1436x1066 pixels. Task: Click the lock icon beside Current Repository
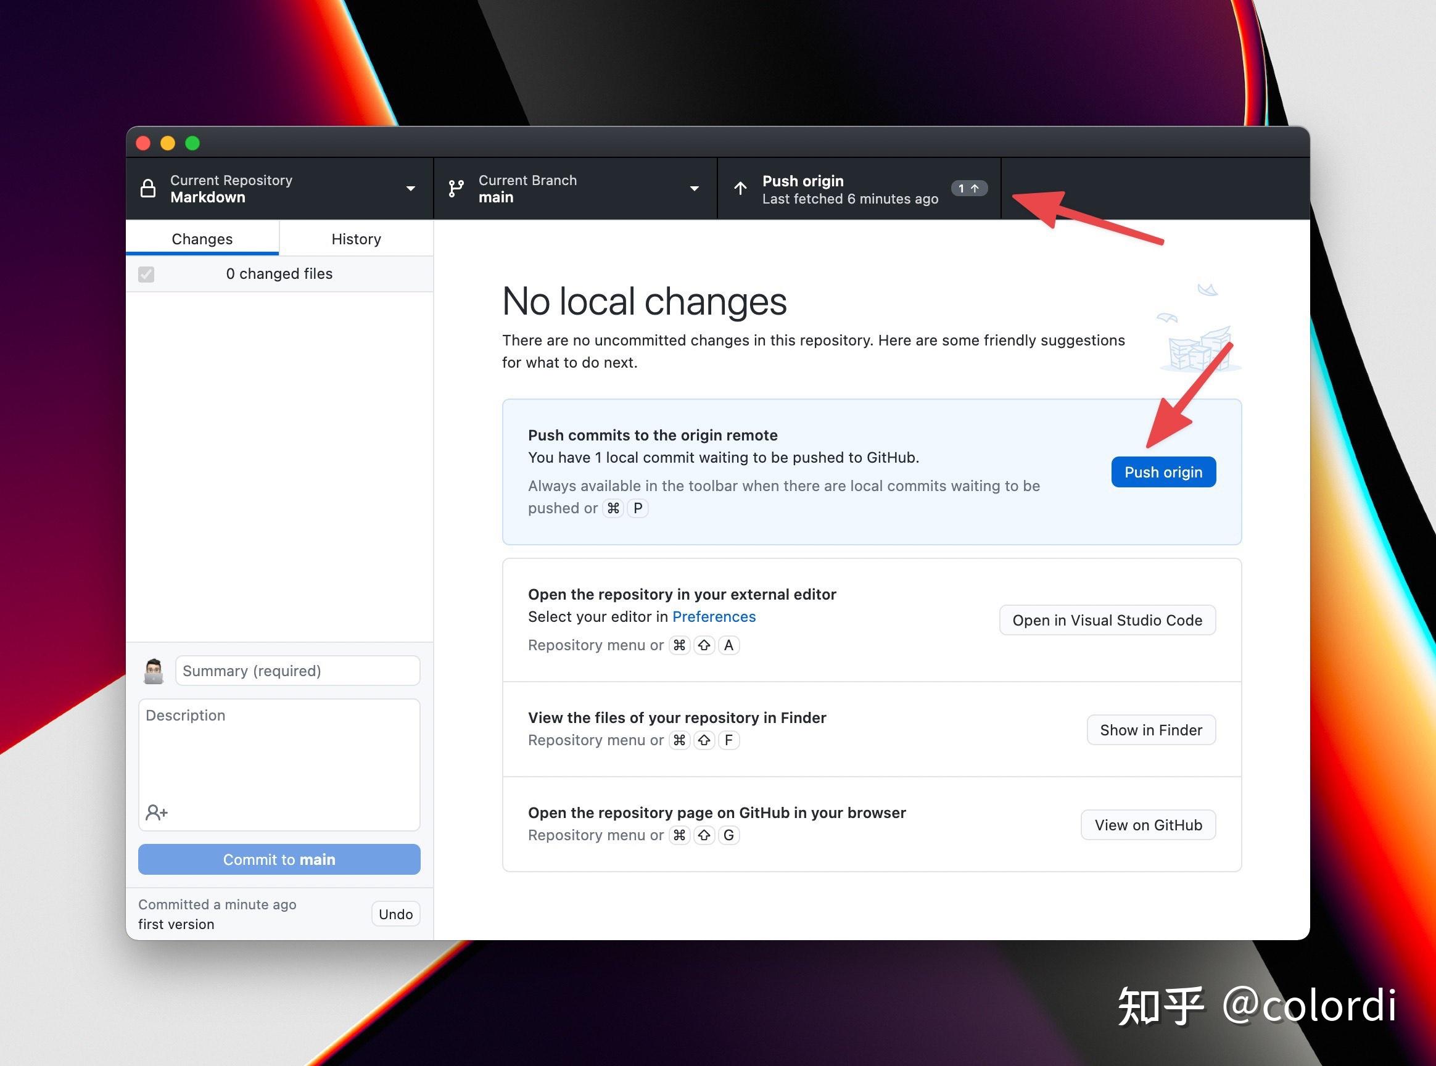[x=147, y=188]
